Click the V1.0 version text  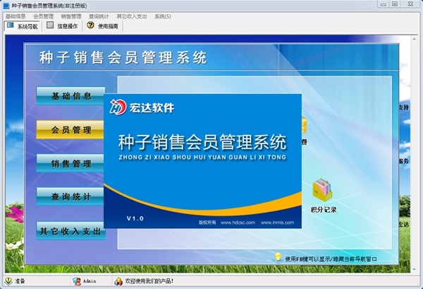tap(135, 218)
